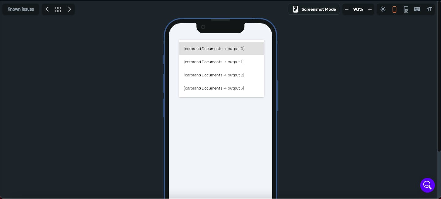Open the grid overview of pages
Screen dimensions: 441x199
click(58, 9)
